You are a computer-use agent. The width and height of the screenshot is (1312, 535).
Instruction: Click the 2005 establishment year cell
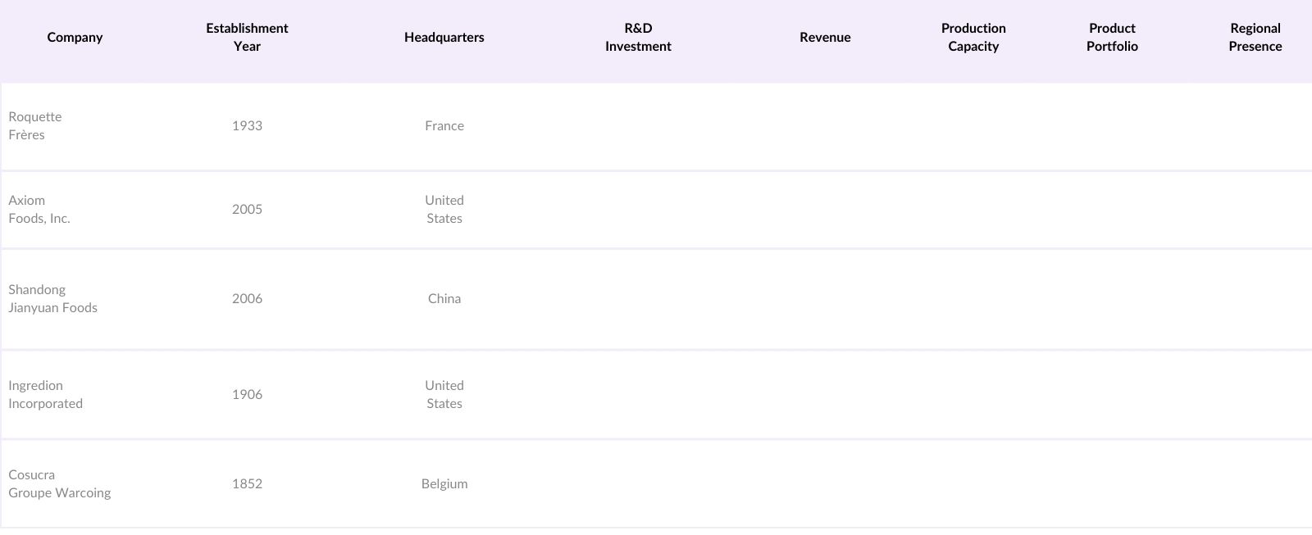coord(247,210)
